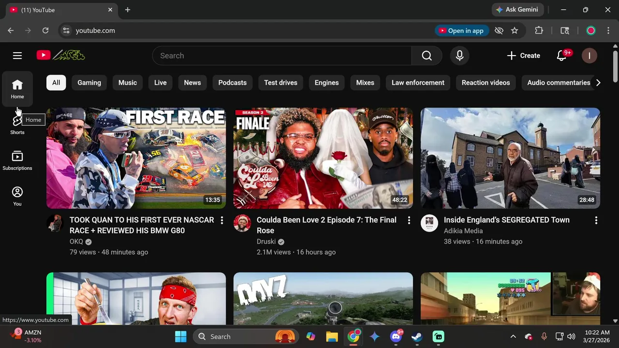Go back in browser history

(x=11, y=30)
